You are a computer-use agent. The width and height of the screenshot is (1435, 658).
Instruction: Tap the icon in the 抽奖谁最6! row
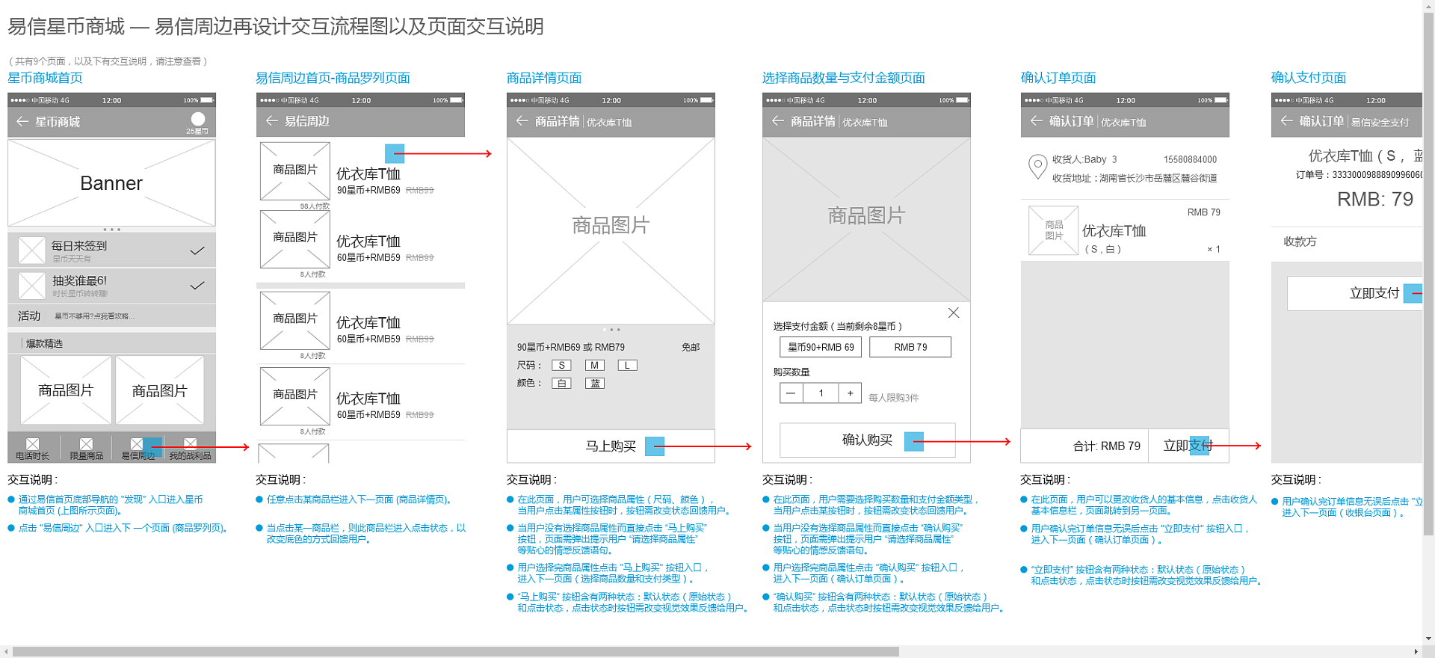[31, 286]
